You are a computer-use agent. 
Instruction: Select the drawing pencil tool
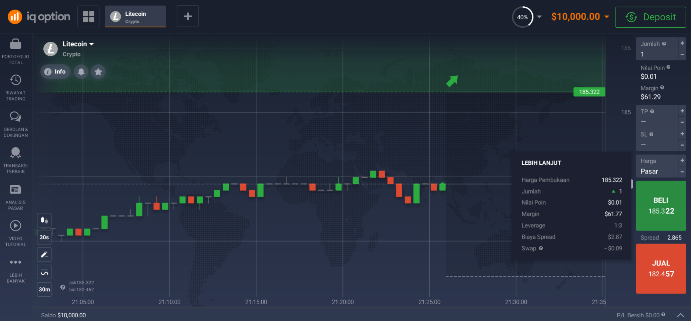(44, 254)
